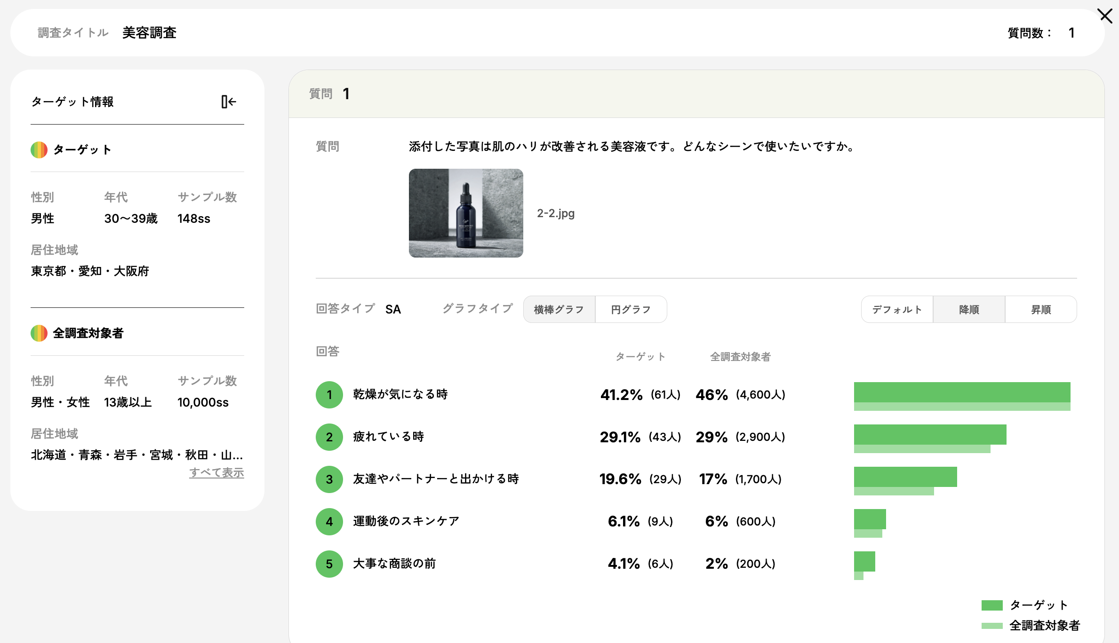Sort answers by 昇順
The width and height of the screenshot is (1119, 643).
(1041, 309)
